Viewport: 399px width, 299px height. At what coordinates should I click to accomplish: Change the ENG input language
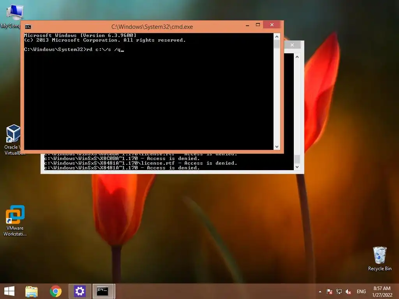point(361,292)
